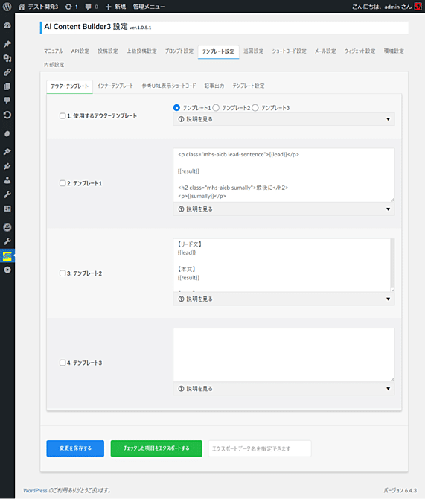
Task: Click the green チェックした項目をエクスポートする button
Action: (156, 448)
